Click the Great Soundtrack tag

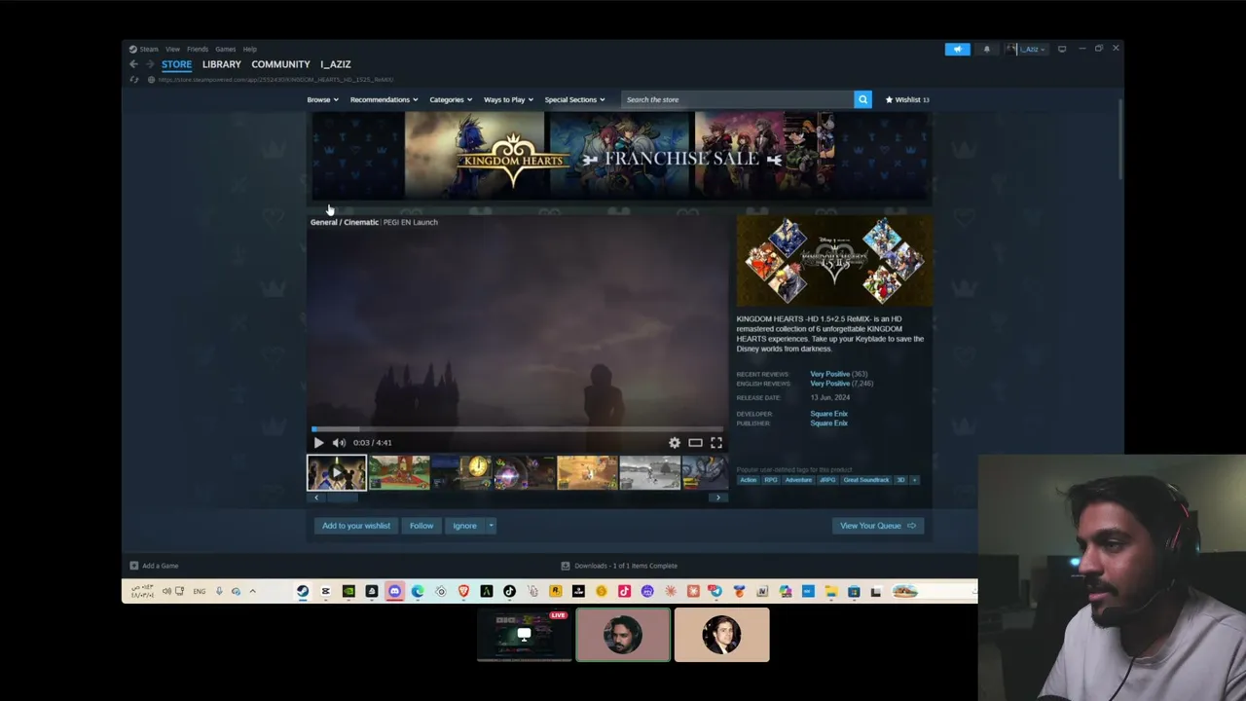[x=866, y=480]
